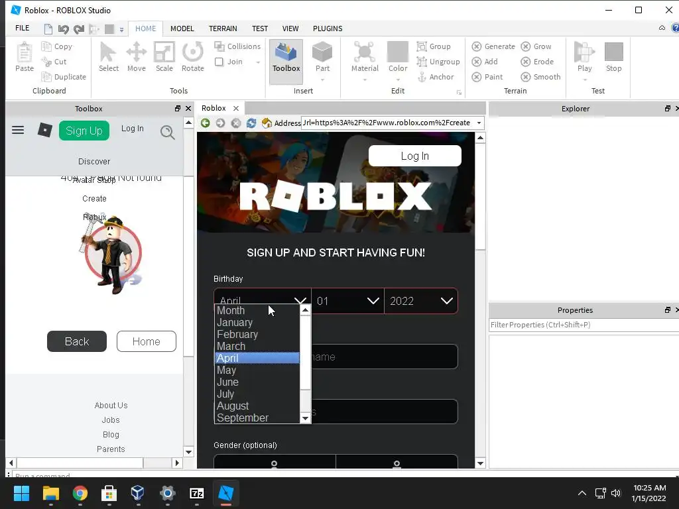The width and height of the screenshot is (679, 509).
Task: Click the Undo arrow in quick access bar
Action: click(x=64, y=29)
